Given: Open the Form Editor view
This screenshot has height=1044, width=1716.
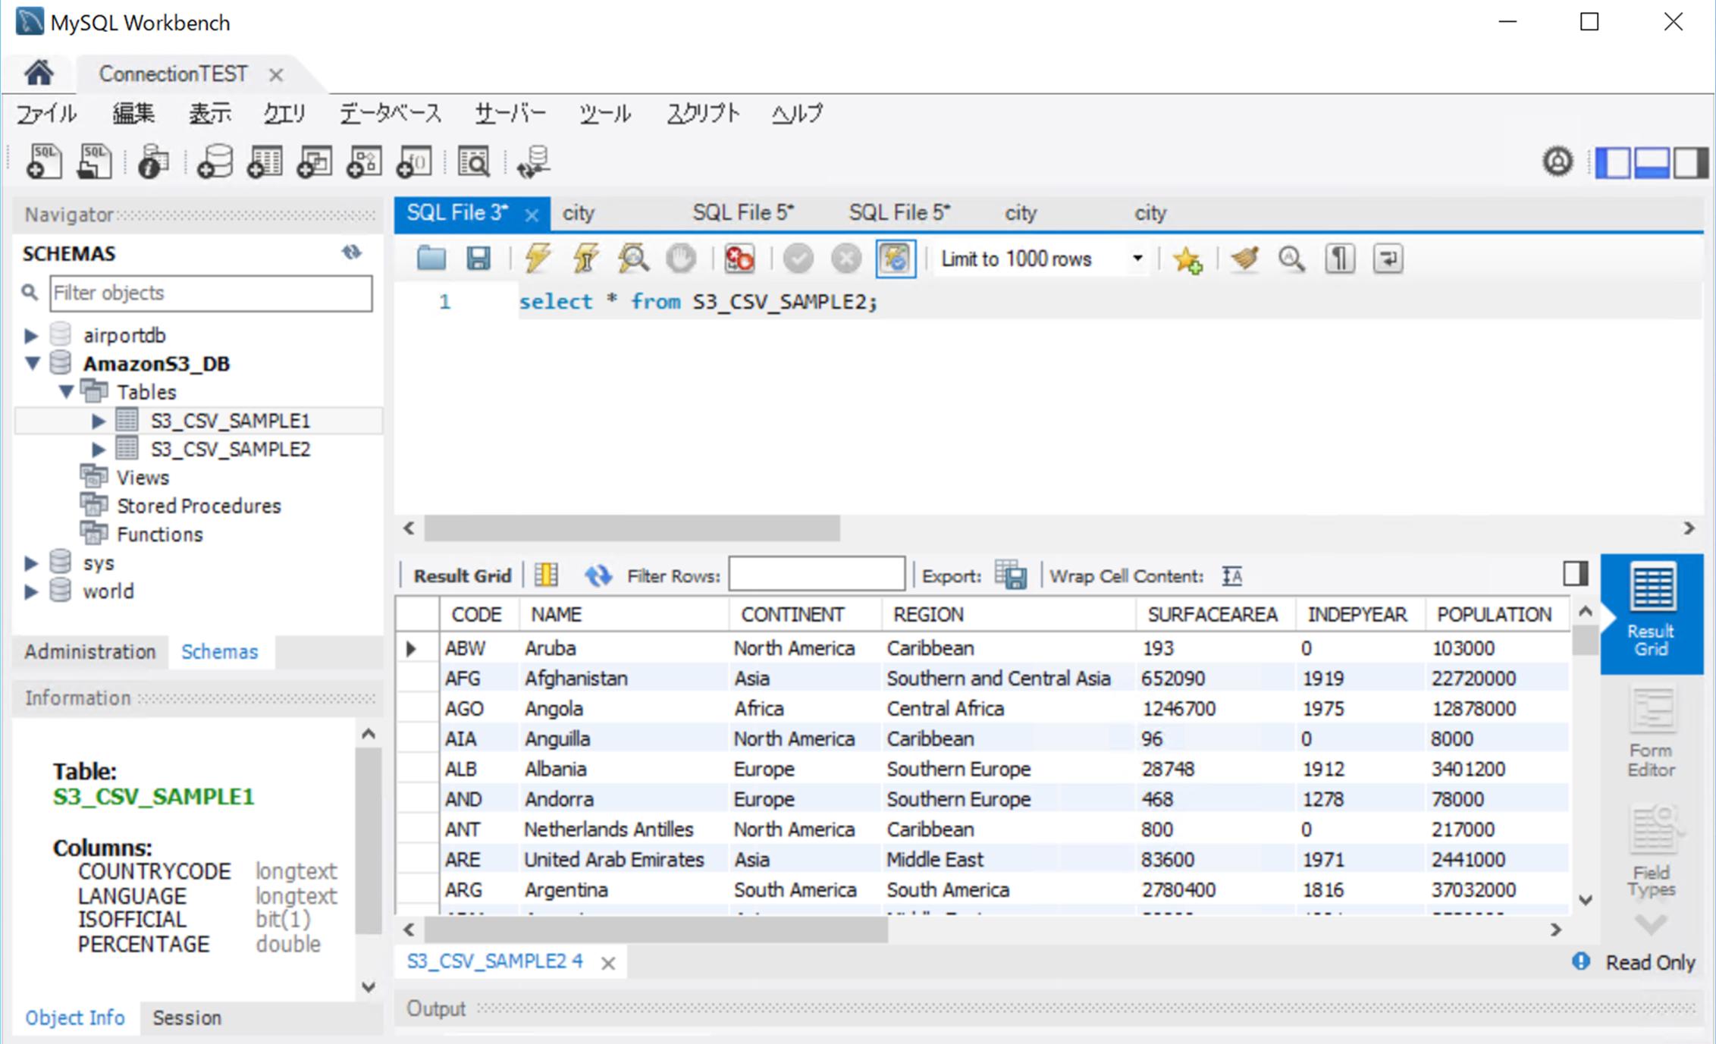Looking at the screenshot, I should [1651, 733].
